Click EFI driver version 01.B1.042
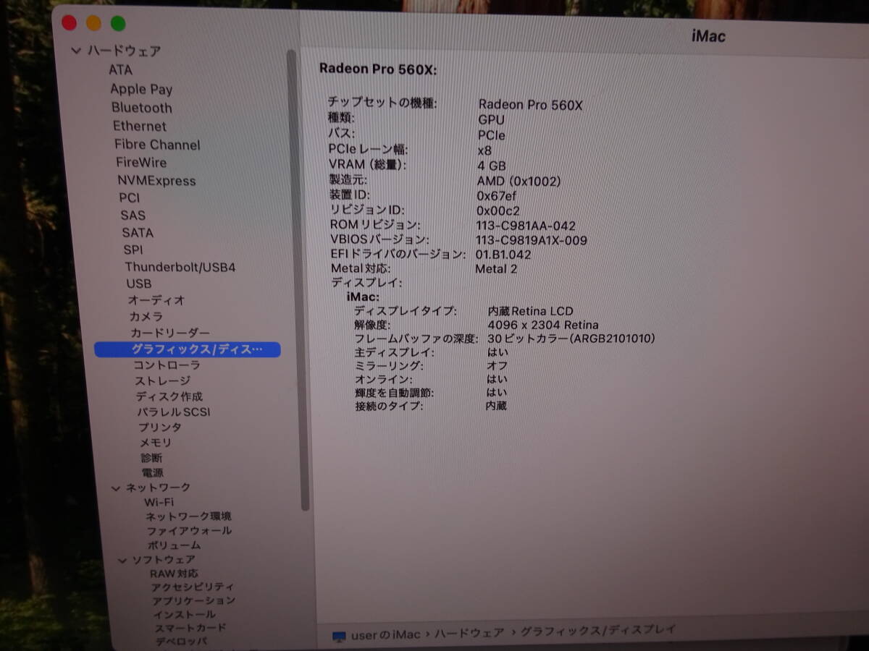The height and width of the screenshot is (651, 869). (503, 255)
